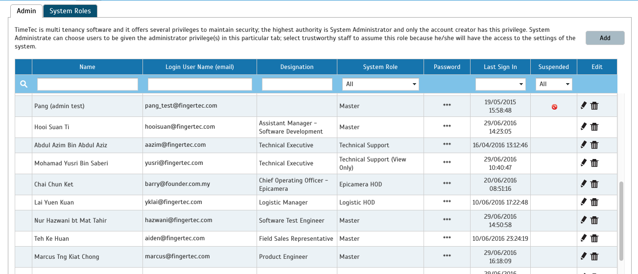Click the Add button
Image resolution: width=638 pixels, height=274 pixels.
pyautogui.click(x=605, y=38)
